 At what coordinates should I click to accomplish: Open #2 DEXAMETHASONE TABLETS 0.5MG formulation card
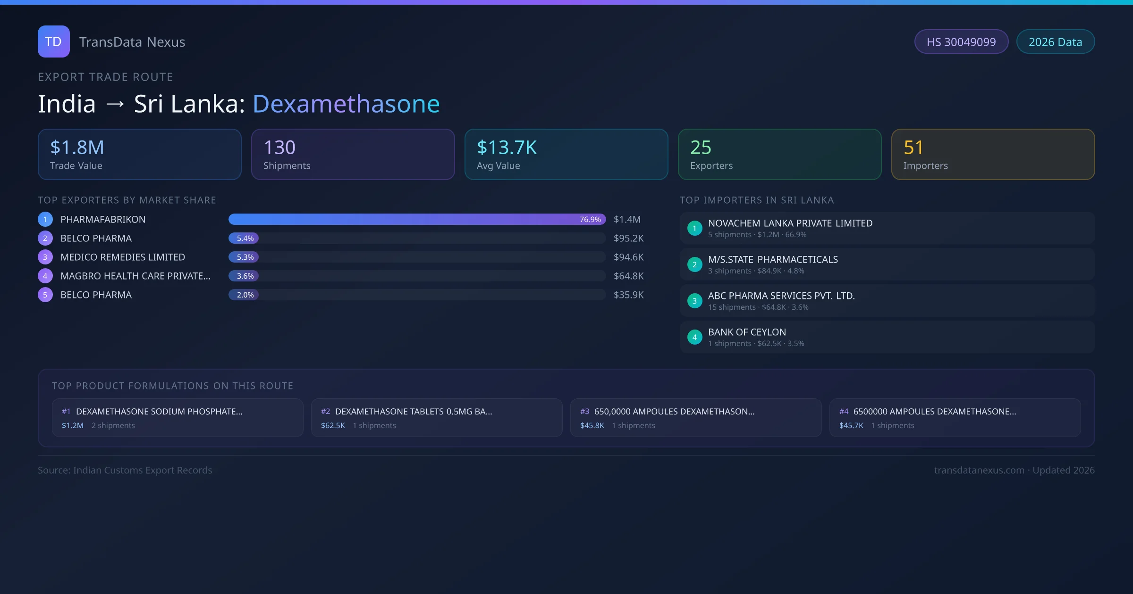point(437,418)
